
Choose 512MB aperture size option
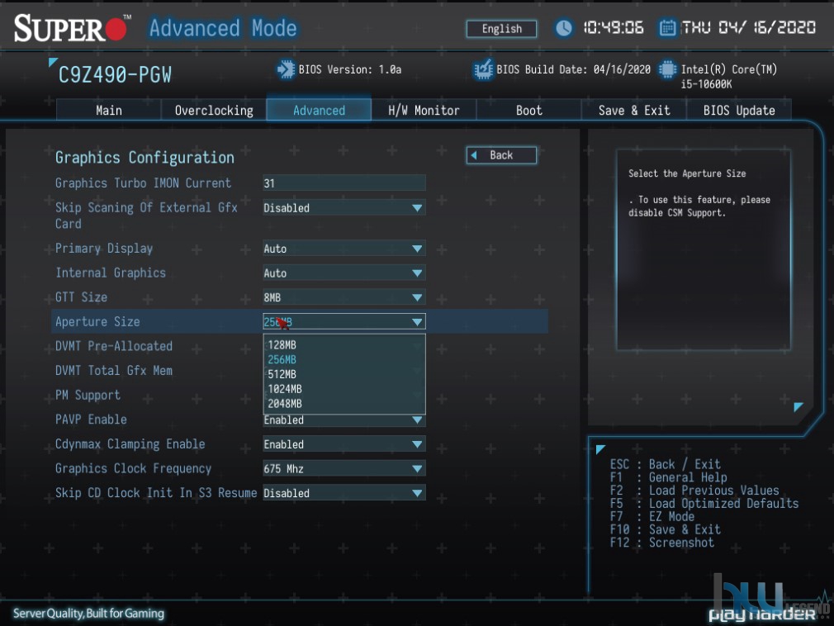pyautogui.click(x=344, y=374)
